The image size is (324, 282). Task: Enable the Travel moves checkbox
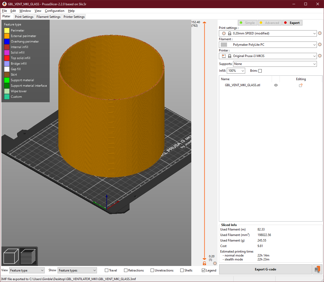(x=107, y=270)
